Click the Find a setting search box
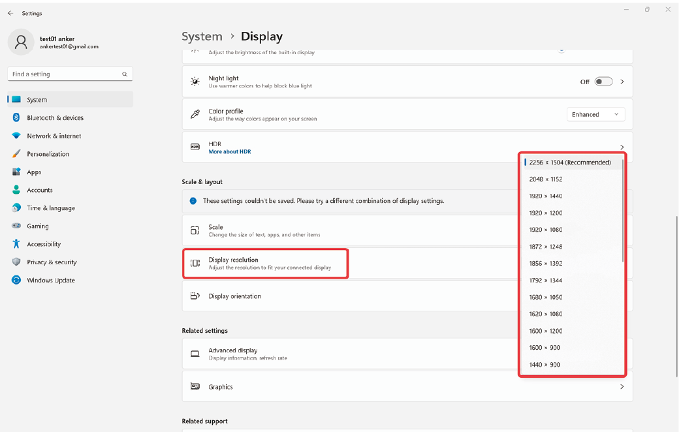This screenshot has height=432, width=681. [65, 74]
